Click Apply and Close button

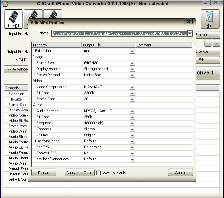[x=79, y=173]
